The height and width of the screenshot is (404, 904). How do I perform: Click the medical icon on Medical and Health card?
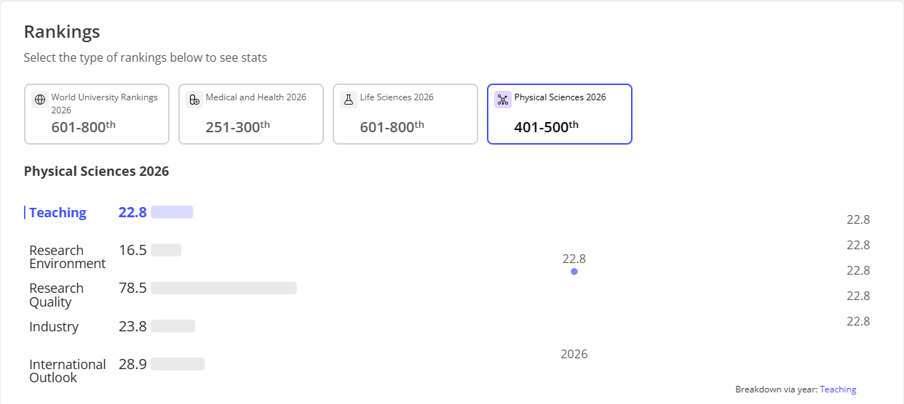pos(194,100)
